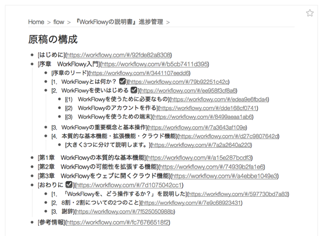This screenshot has width=326, height=236.
Task: Click the bullet of 4. 本質的な基本機能
Action: tap(46, 136)
